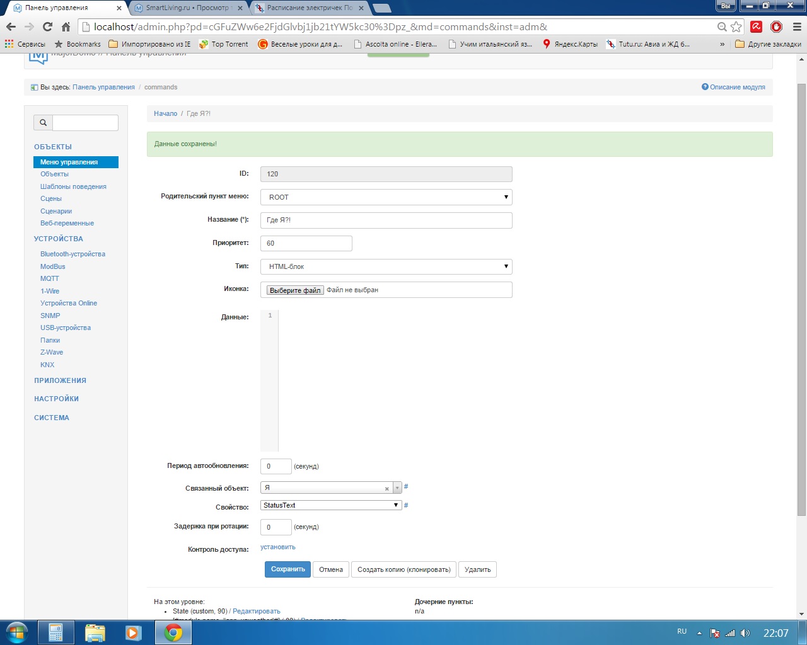Click the # link beside Связанный объект
Image resolution: width=807 pixels, height=645 pixels.
click(x=406, y=486)
